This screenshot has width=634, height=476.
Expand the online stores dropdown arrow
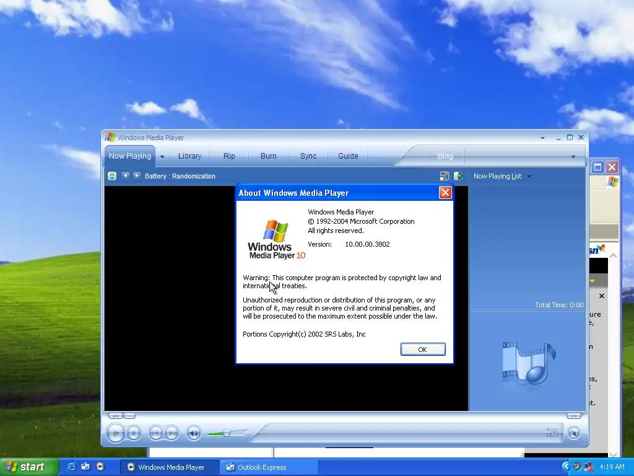click(x=573, y=157)
